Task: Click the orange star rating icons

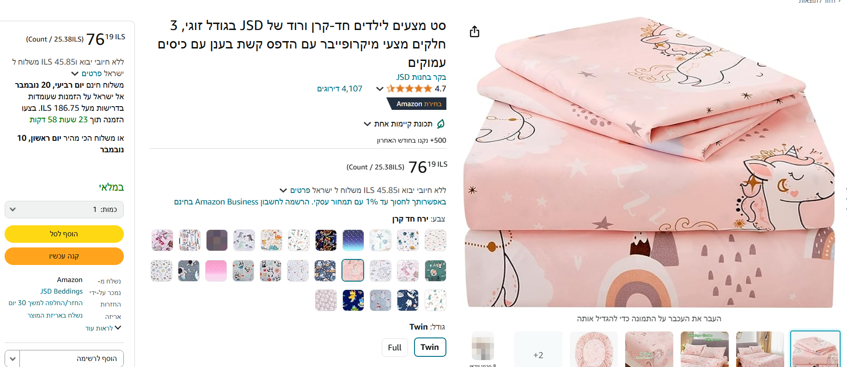Action: pyautogui.click(x=409, y=89)
